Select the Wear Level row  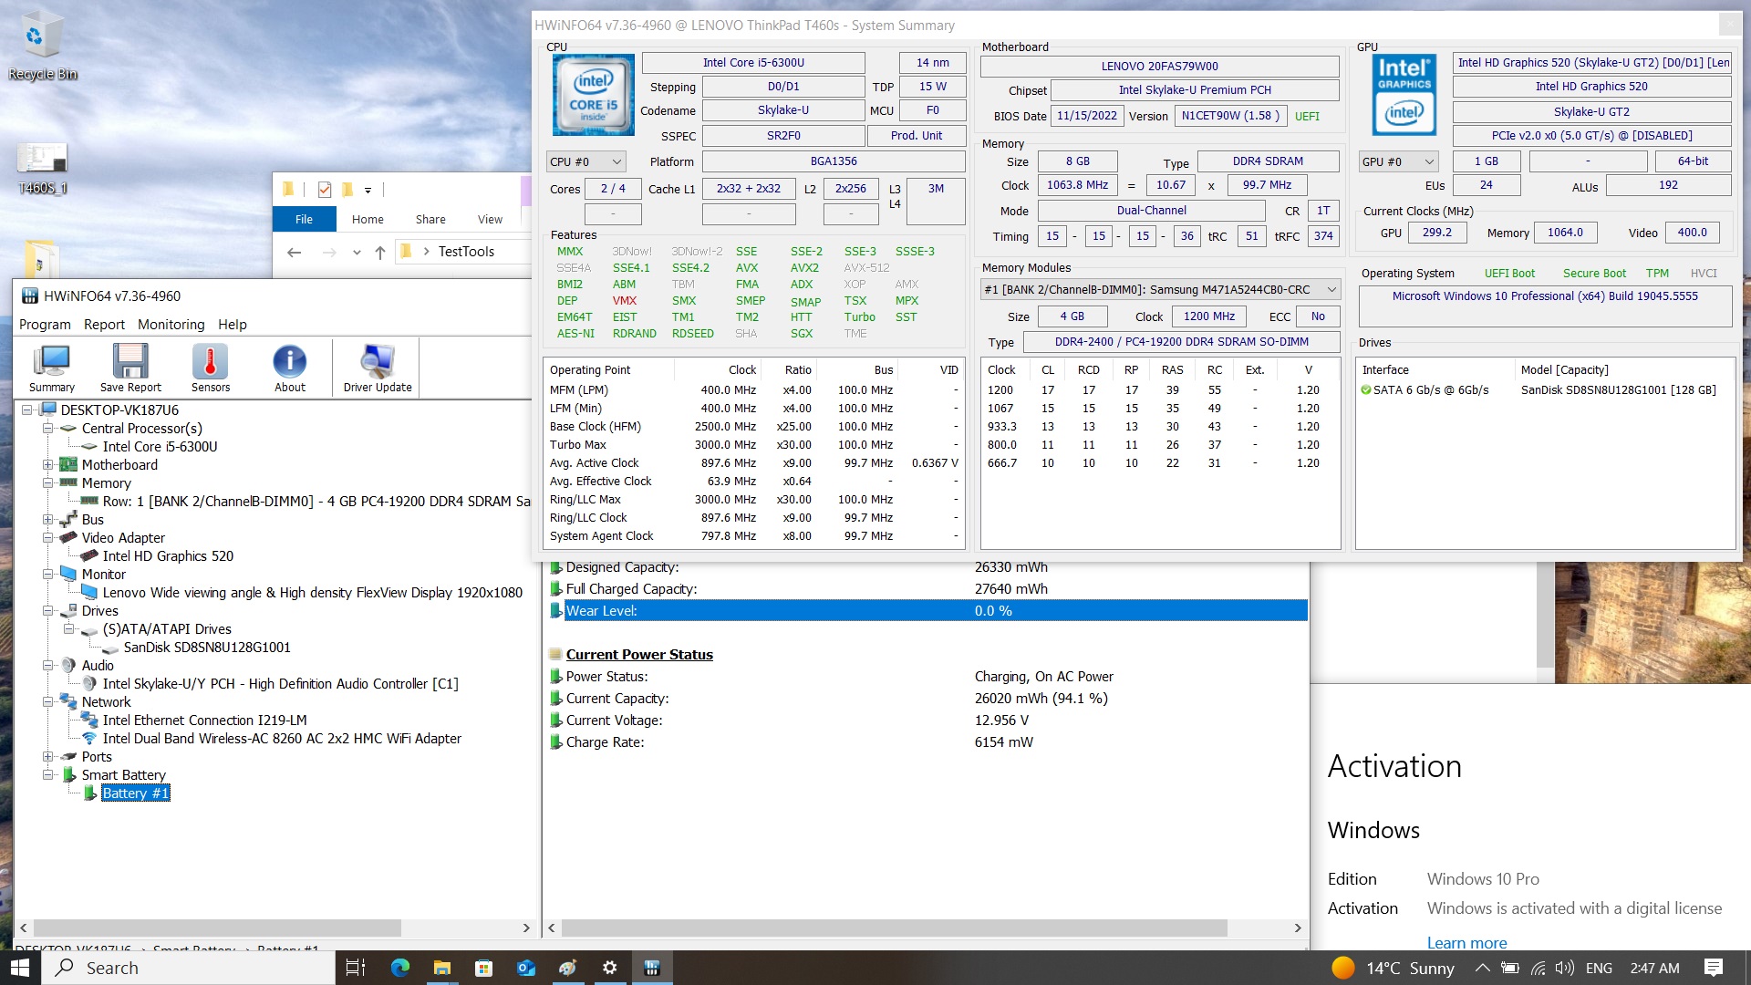(x=928, y=611)
